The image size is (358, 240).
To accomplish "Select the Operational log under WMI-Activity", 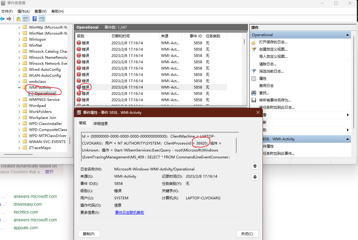I will click(x=45, y=94).
